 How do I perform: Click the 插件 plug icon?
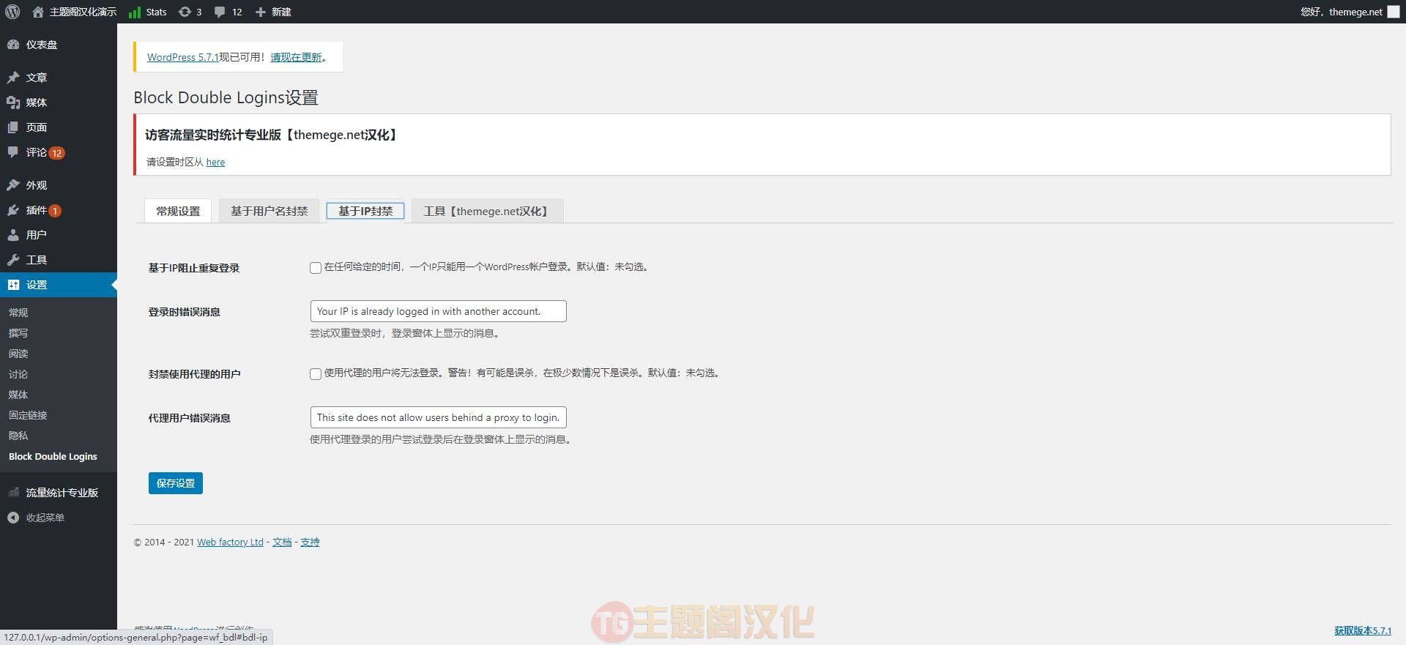click(13, 210)
